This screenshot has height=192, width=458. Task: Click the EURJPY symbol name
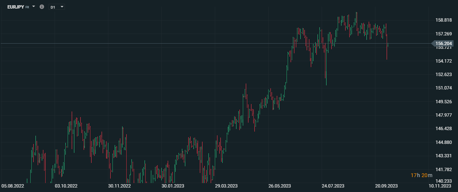[x=16, y=7]
